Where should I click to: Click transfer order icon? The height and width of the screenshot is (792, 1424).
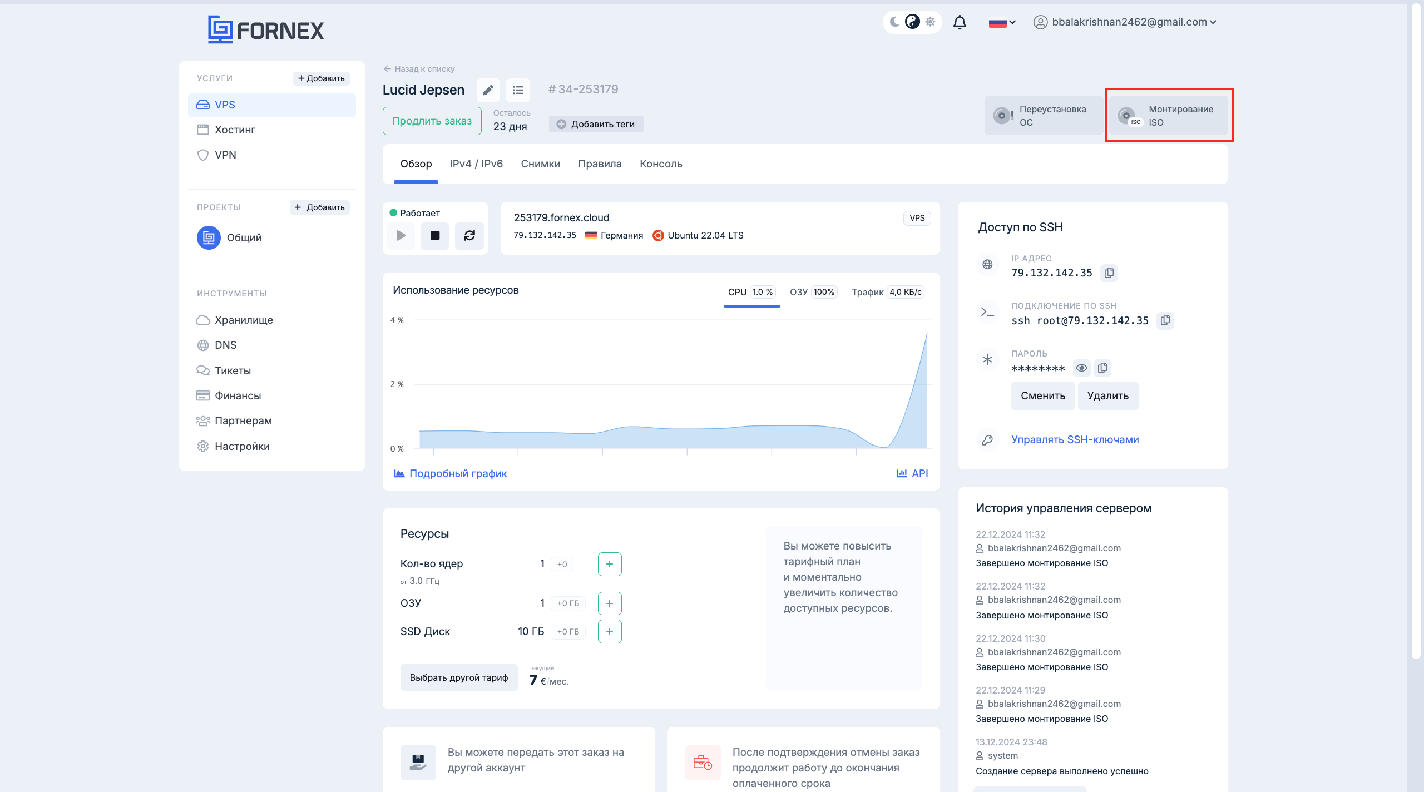[418, 762]
